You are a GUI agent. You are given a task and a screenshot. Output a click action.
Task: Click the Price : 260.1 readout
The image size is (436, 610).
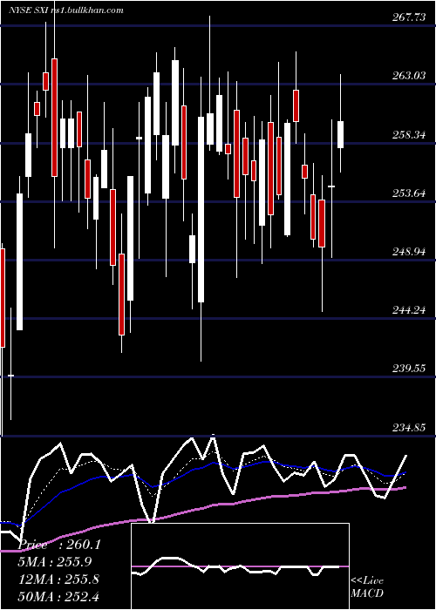59,545
